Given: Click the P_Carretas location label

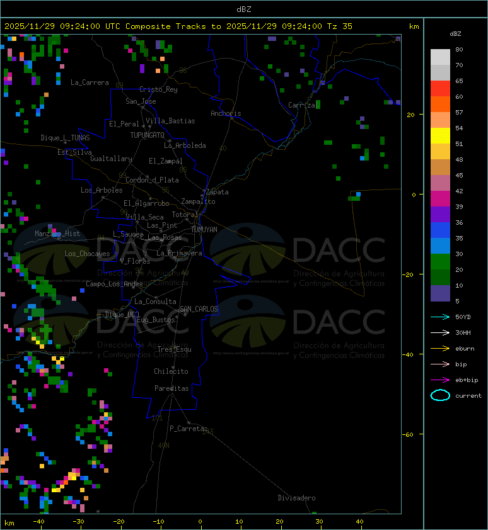Looking at the screenshot, I should pos(189,429).
